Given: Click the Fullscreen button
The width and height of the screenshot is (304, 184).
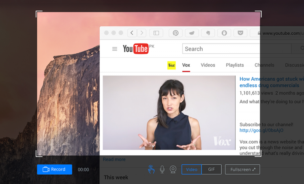Looking at the screenshot, I should click(x=242, y=169).
